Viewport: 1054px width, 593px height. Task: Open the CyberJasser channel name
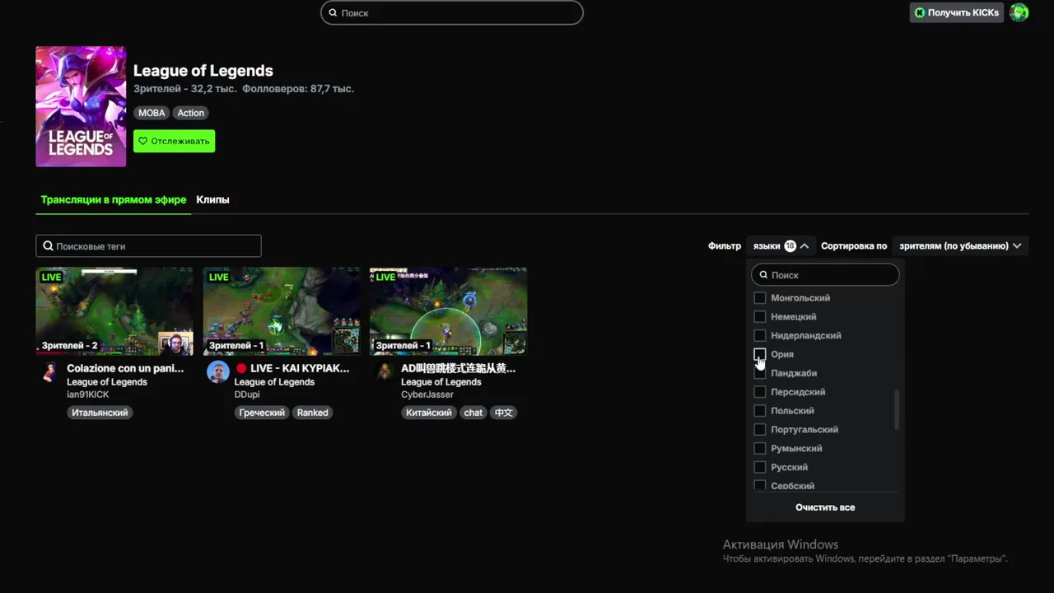click(427, 395)
